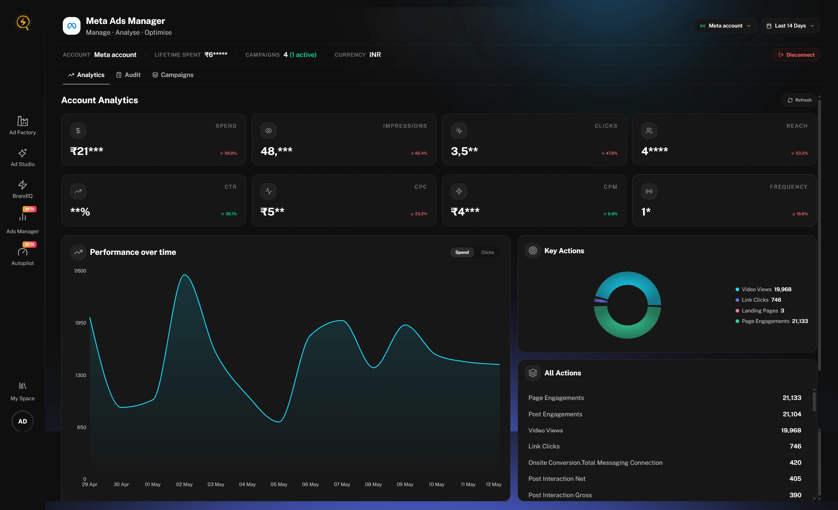Screen dimensions: 838x510
Task: Click the cursor icon on Clicks card
Action: click(459, 130)
